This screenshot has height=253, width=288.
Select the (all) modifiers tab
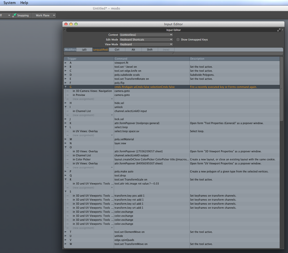84,50
